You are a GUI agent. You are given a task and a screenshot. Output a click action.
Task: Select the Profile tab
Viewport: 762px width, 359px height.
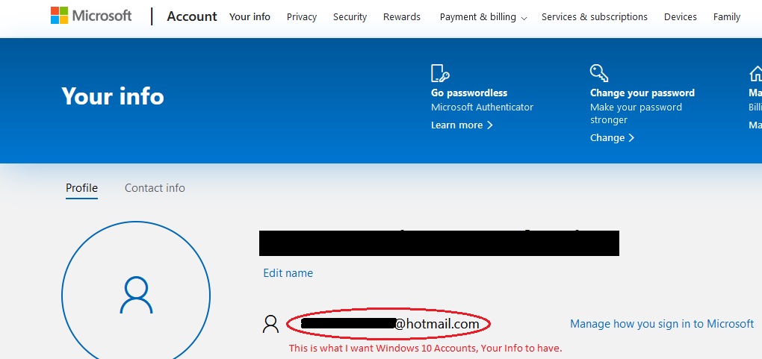pyautogui.click(x=81, y=188)
